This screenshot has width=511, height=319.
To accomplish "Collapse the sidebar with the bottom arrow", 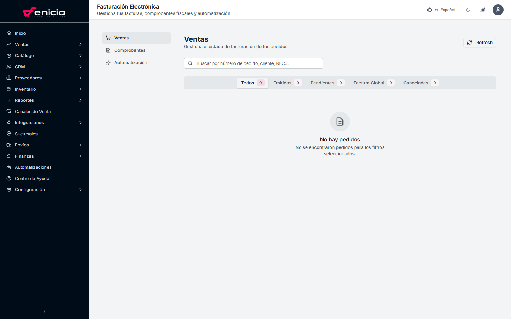I will 45,312.
